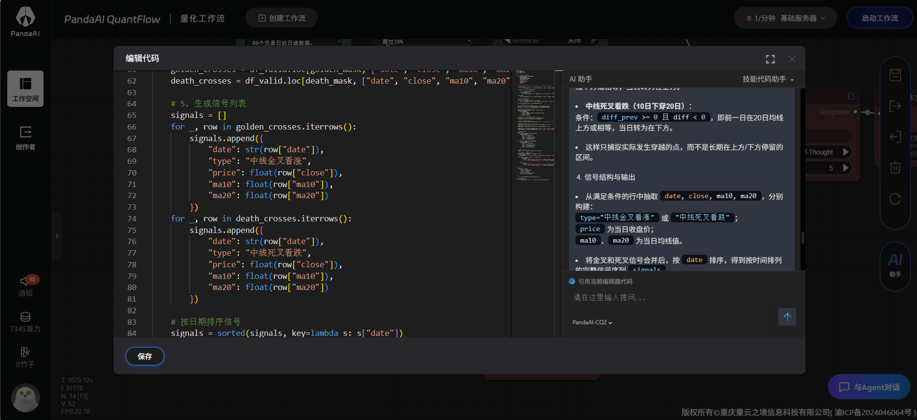Click line number 70 in the gutter

click(132, 173)
